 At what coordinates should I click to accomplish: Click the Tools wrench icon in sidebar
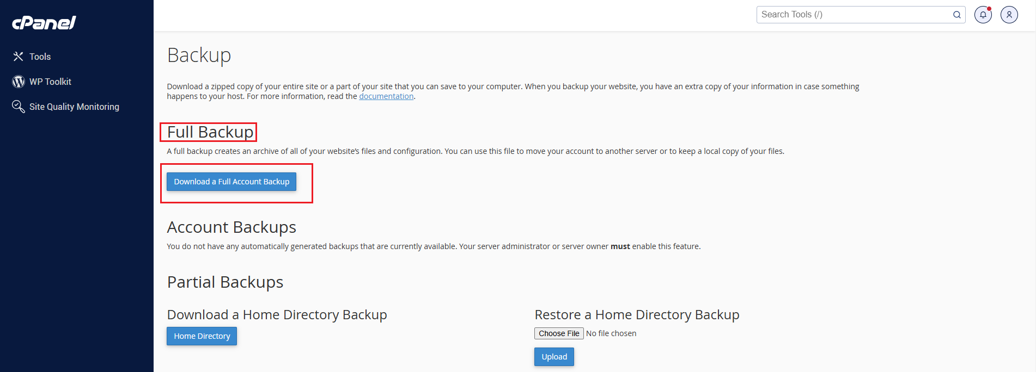[18, 57]
